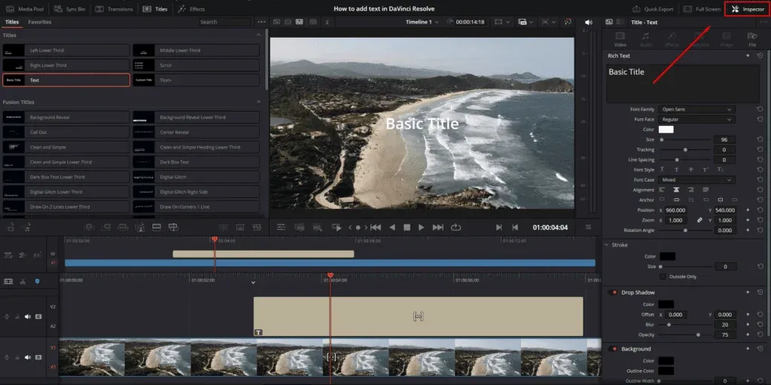Open the Inspector File tab
Viewport: 771px width, 385px height.
pyautogui.click(x=752, y=39)
